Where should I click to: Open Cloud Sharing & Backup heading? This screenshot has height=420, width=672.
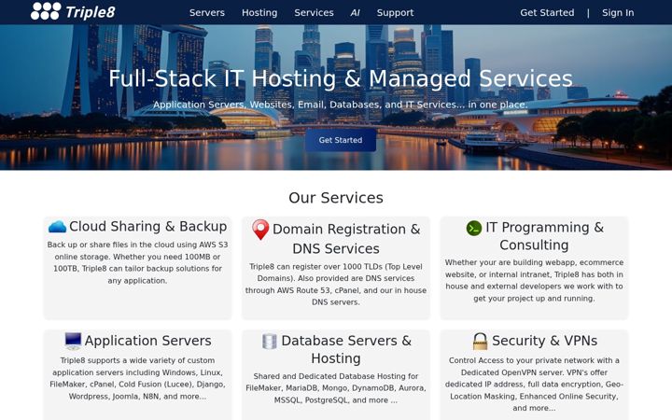coord(147,226)
